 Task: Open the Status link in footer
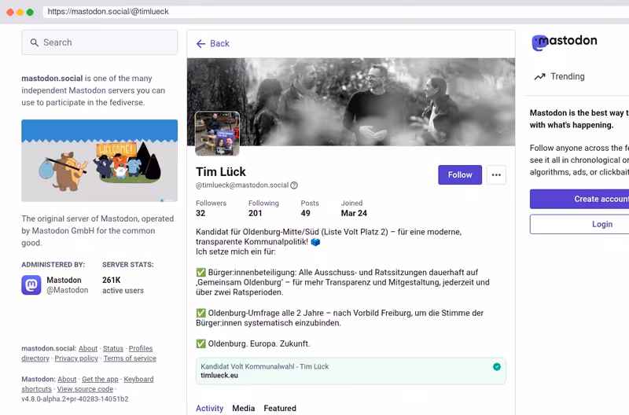[113, 348]
